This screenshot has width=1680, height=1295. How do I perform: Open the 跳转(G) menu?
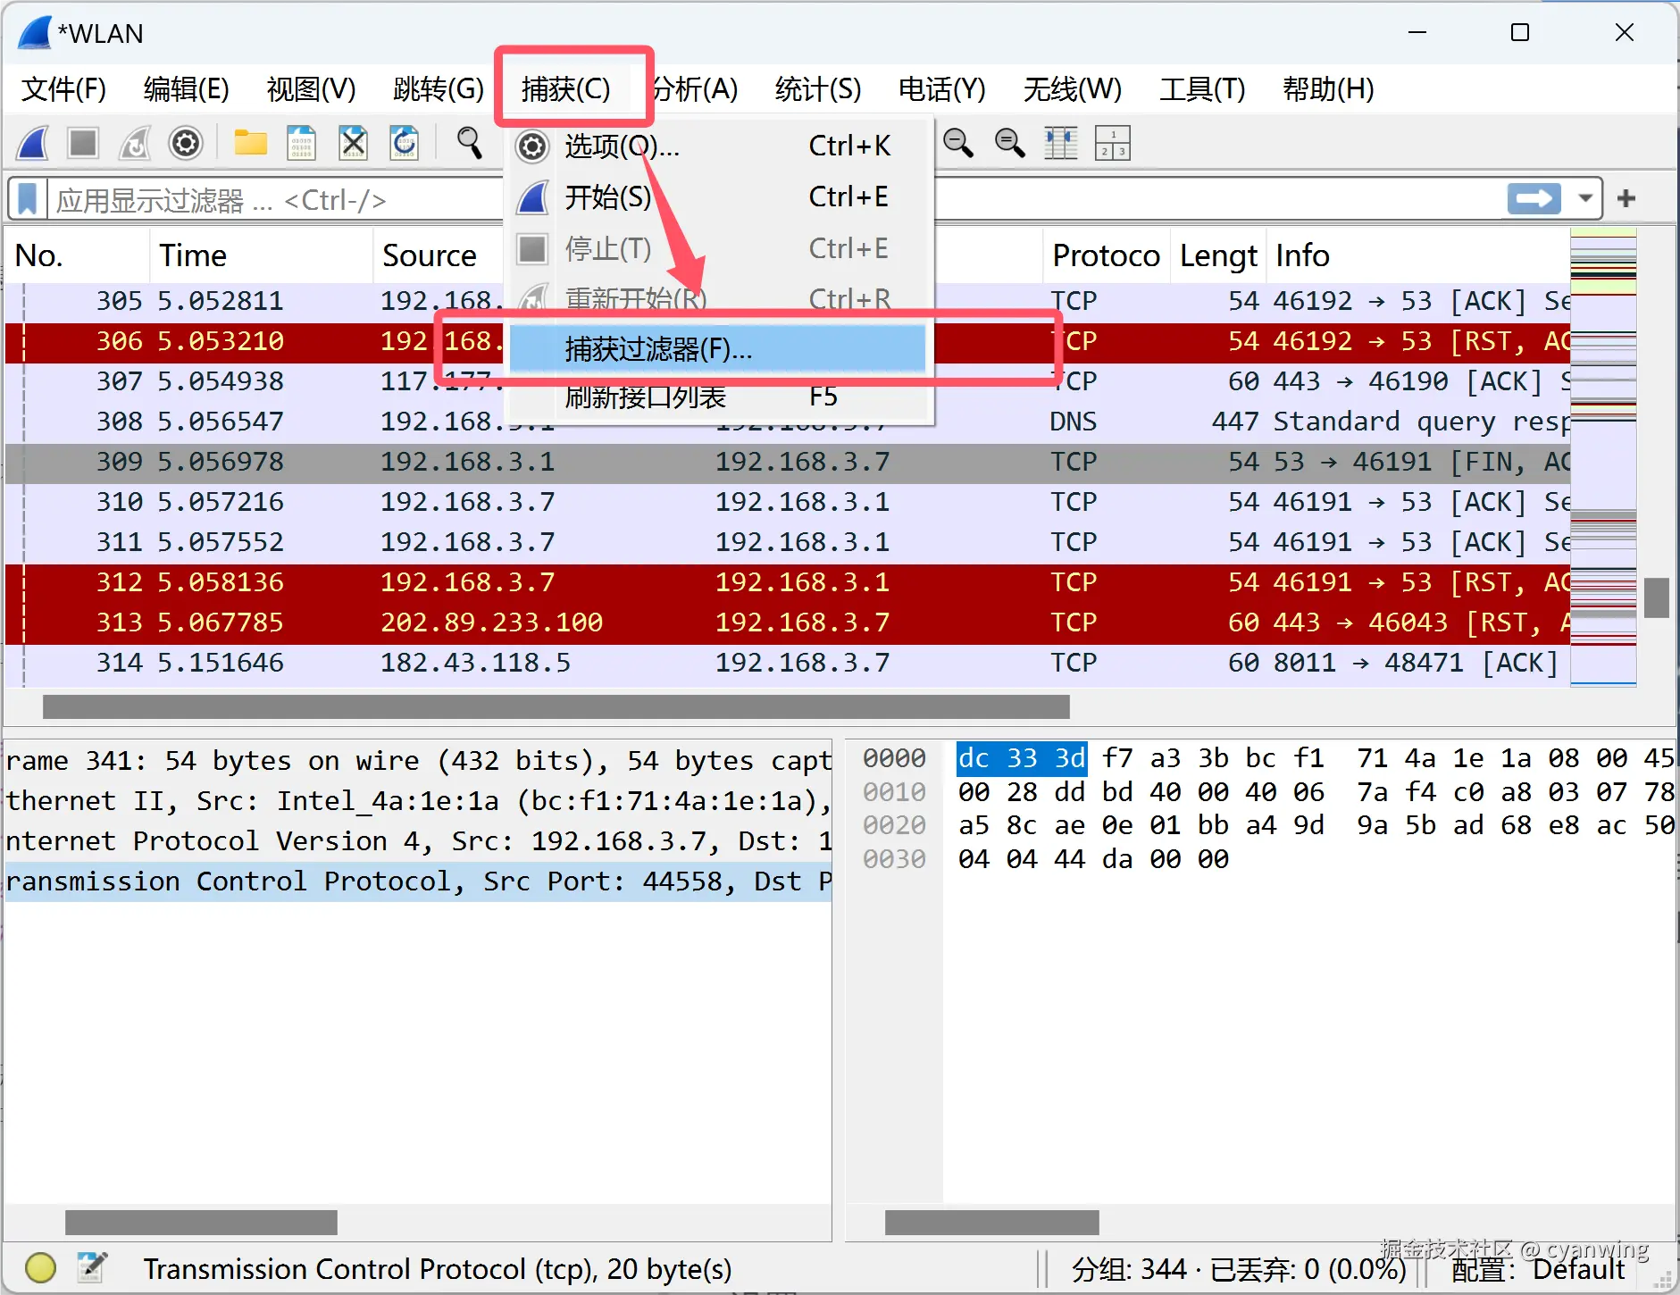click(438, 89)
